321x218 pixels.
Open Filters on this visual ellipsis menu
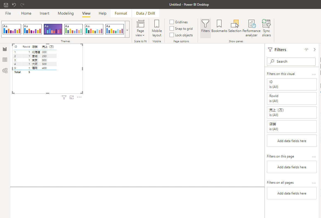pos(314,74)
